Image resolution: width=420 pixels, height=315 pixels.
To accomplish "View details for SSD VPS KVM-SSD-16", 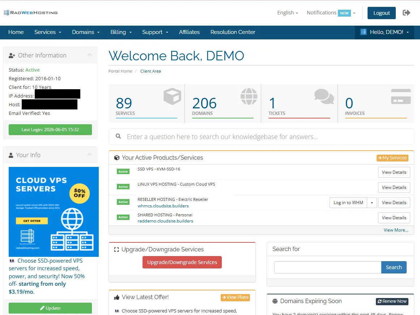I will click(394, 172).
